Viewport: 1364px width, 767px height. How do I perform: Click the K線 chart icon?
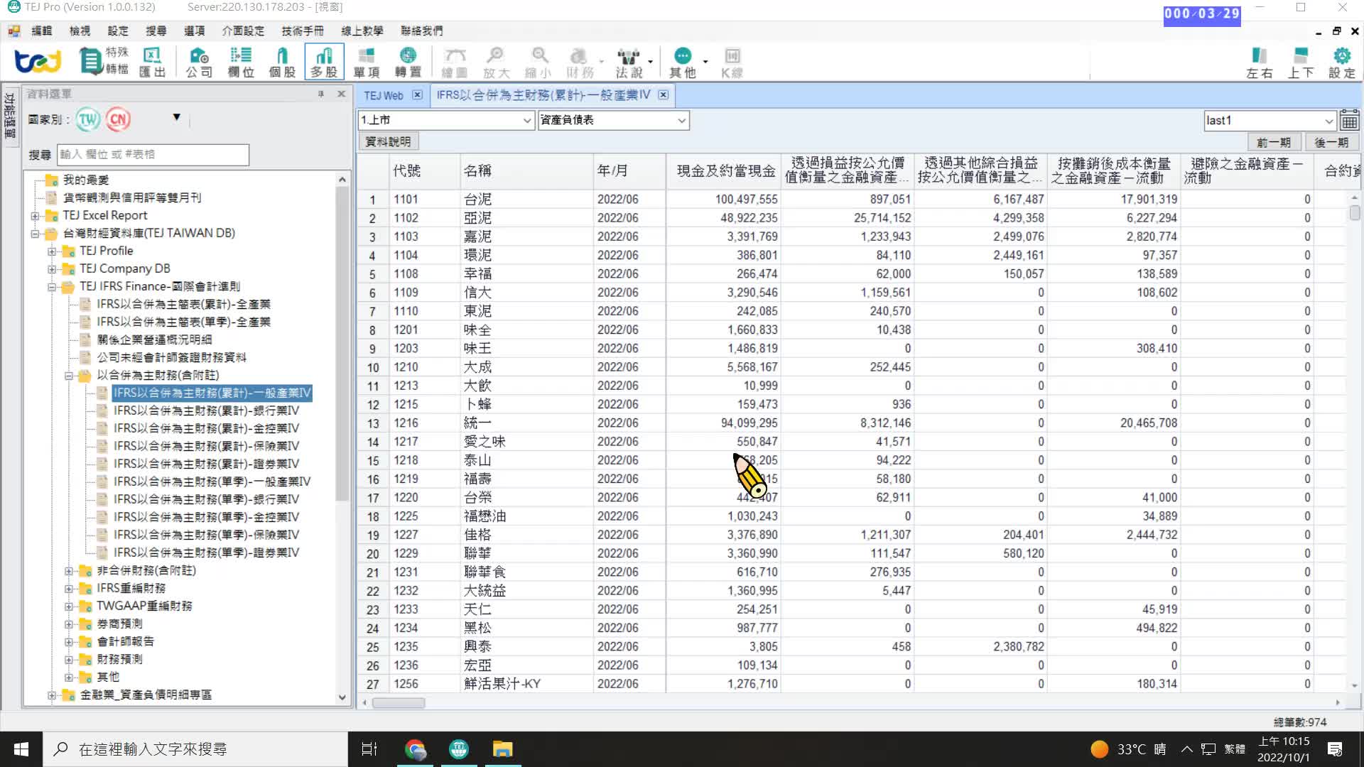[x=732, y=62]
